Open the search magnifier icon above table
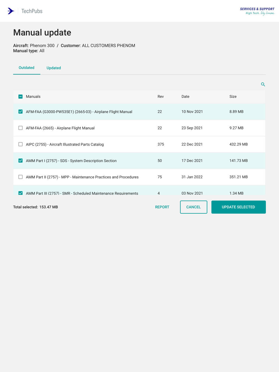Screen dimensions: 279x372 click(263, 84)
